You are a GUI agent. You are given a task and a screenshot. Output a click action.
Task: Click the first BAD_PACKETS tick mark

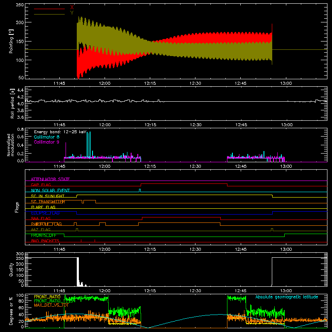[x=81, y=241]
